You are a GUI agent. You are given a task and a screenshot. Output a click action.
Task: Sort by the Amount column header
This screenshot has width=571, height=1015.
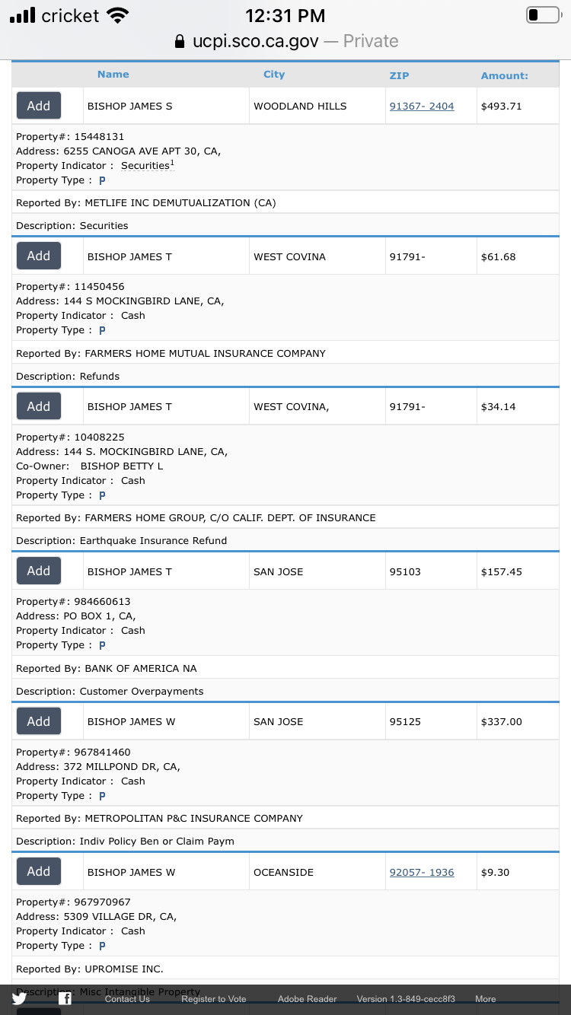504,75
